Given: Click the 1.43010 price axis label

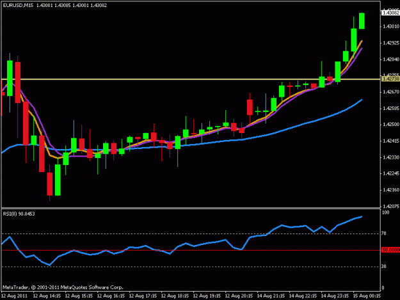Looking at the screenshot, I should pos(391,26).
